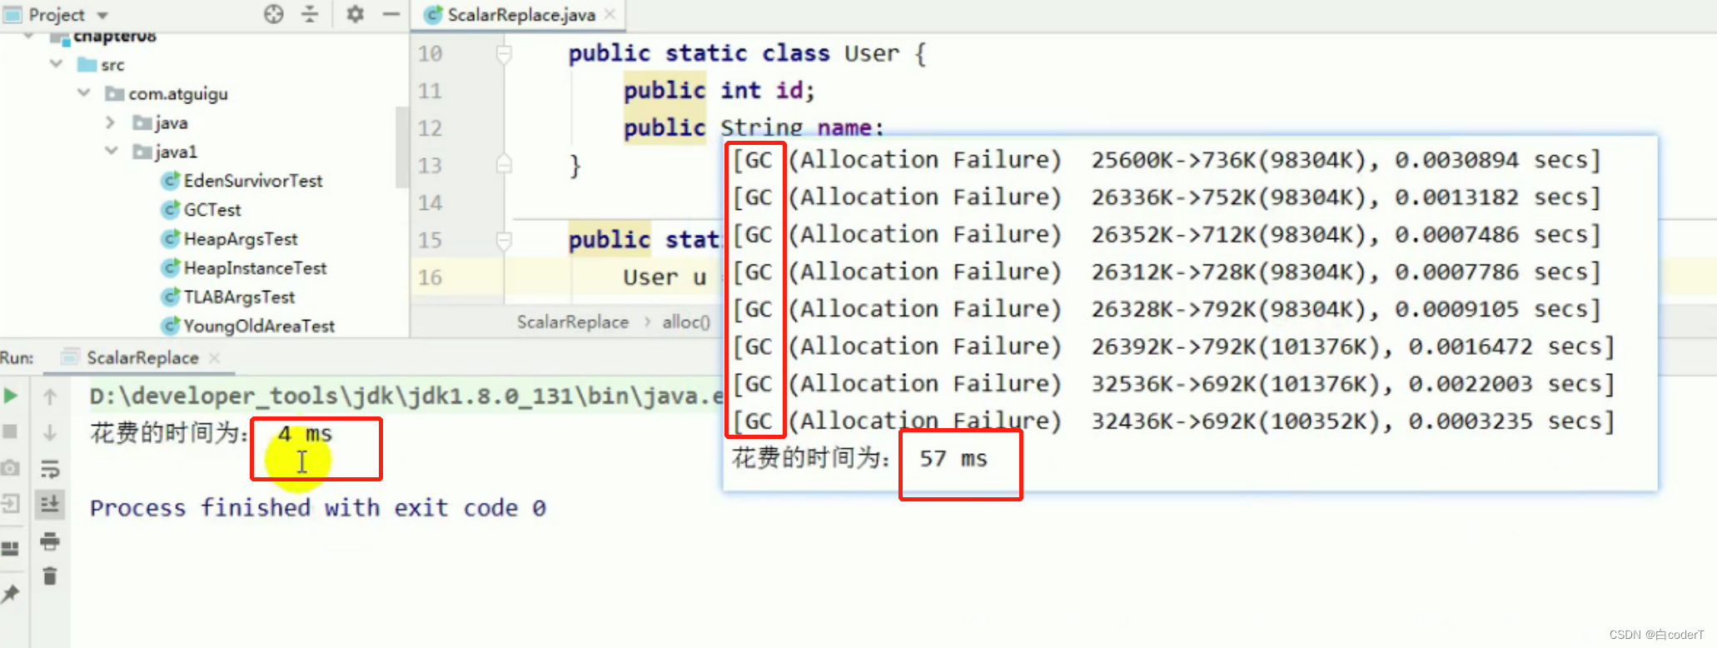Click alloc() breadcrumb
This screenshot has height=648, width=1717.
tap(686, 322)
